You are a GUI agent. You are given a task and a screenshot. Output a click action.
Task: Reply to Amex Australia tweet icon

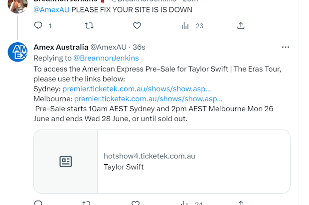pos(38,203)
